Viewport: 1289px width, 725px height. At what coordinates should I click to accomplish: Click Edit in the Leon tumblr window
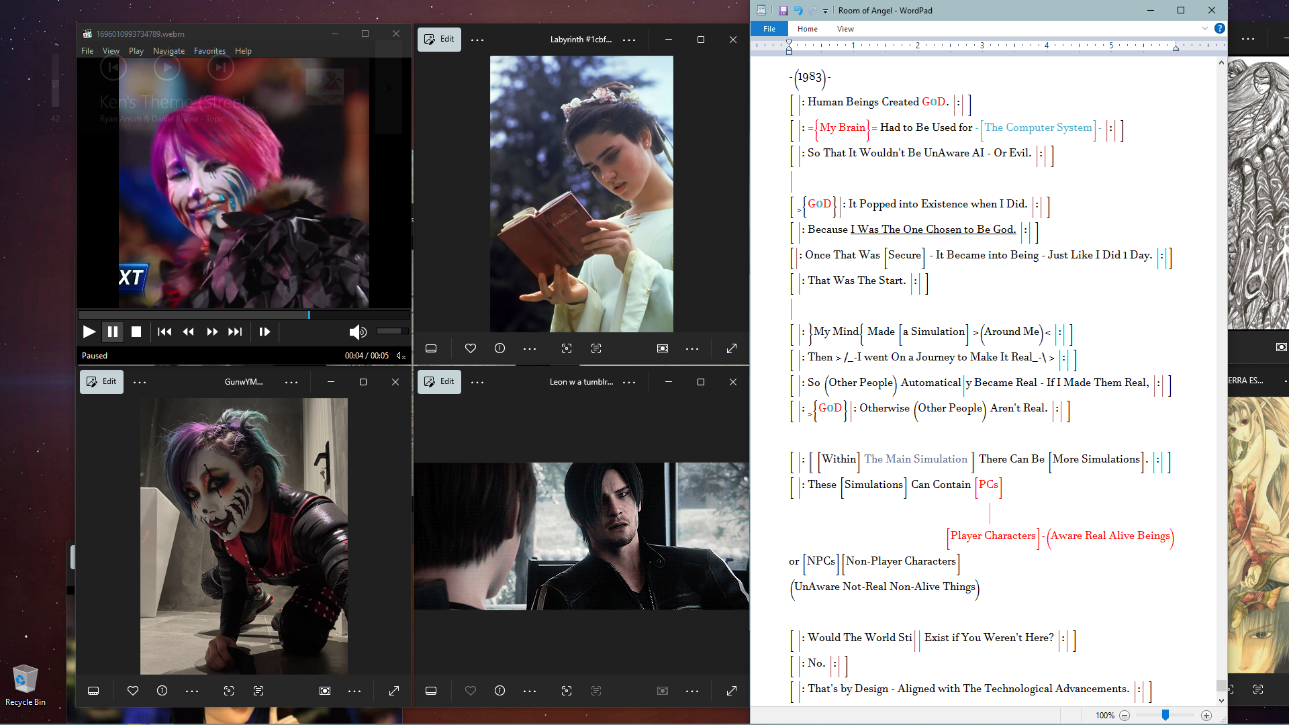point(439,381)
